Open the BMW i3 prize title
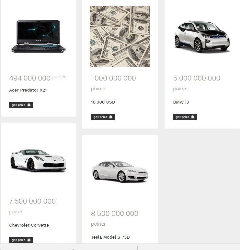Viewport: 240px width, 250px height. point(181,102)
